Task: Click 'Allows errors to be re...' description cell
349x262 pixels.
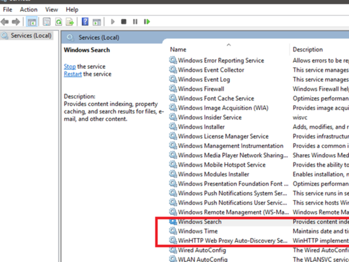Action: click(x=321, y=60)
